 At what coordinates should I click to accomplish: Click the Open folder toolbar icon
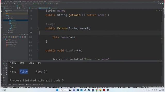pos(2,4)
